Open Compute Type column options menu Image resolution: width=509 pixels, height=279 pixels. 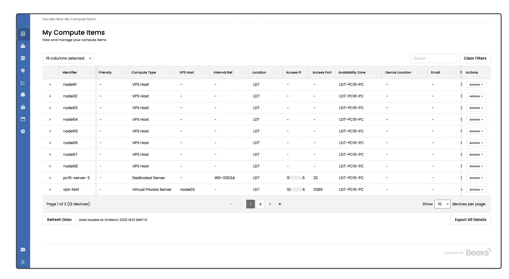170,72
